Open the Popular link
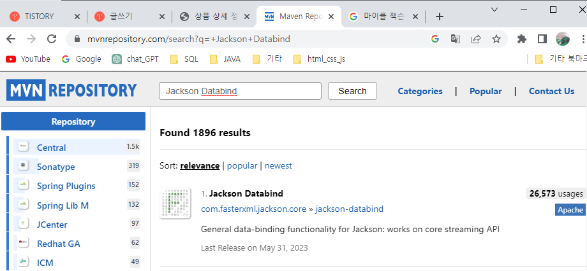587x271 pixels. tap(486, 92)
